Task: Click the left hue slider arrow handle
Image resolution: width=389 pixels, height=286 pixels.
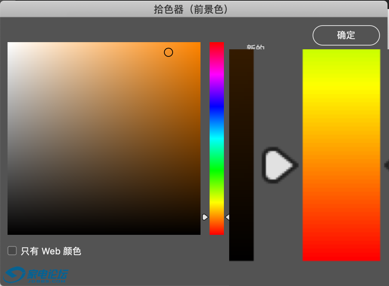Action: click(205, 217)
